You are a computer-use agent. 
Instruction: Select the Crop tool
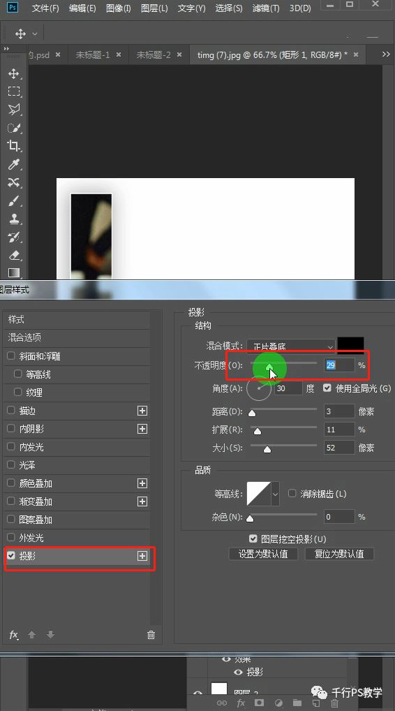tap(13, 145)
